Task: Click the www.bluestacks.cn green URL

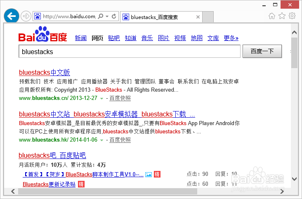Action: click(44, 98)
